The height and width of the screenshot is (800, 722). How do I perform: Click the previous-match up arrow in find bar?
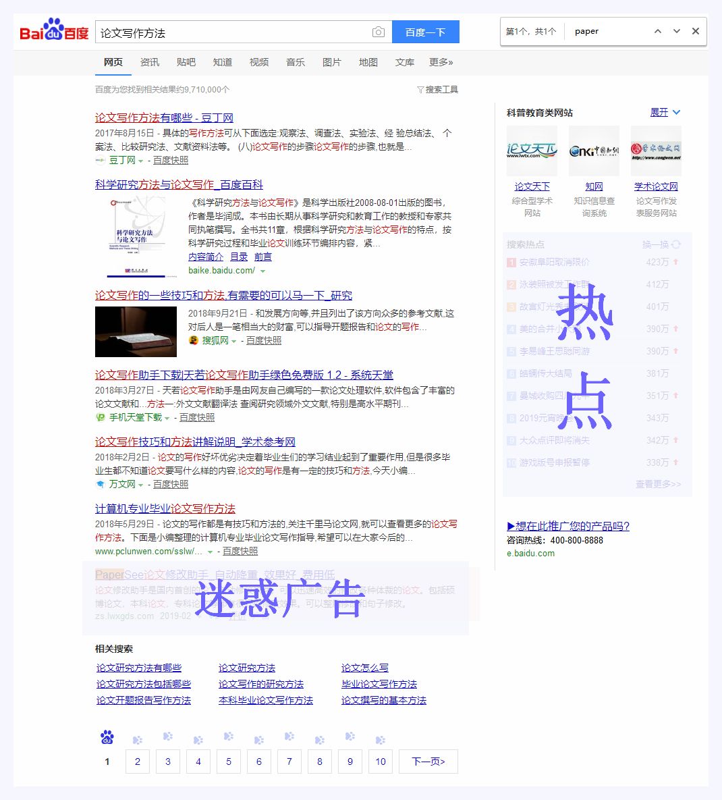coord(657,31)
